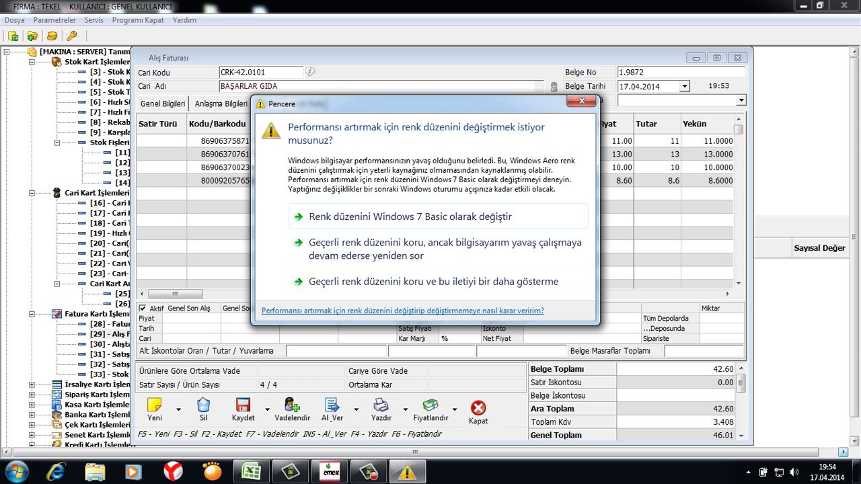The image size is (861, 484).
Task: Open Internet Explorer from the taskbar
Action: (x=55, y=471)
